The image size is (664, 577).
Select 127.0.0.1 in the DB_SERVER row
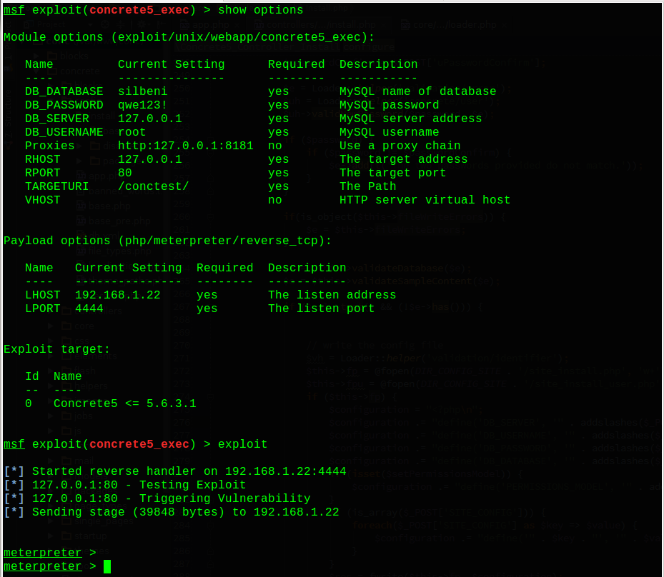click(150, 119)
